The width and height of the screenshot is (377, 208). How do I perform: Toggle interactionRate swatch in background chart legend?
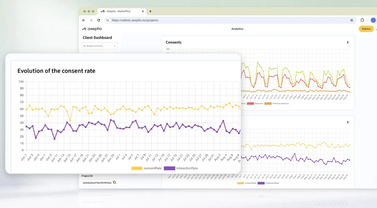(261, 183)
